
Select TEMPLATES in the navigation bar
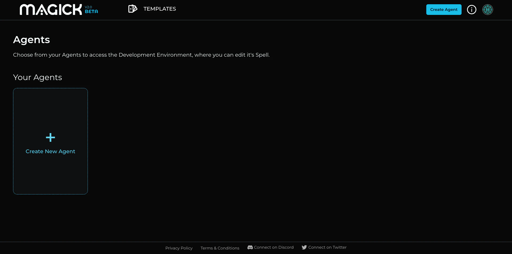click(160, 9)
